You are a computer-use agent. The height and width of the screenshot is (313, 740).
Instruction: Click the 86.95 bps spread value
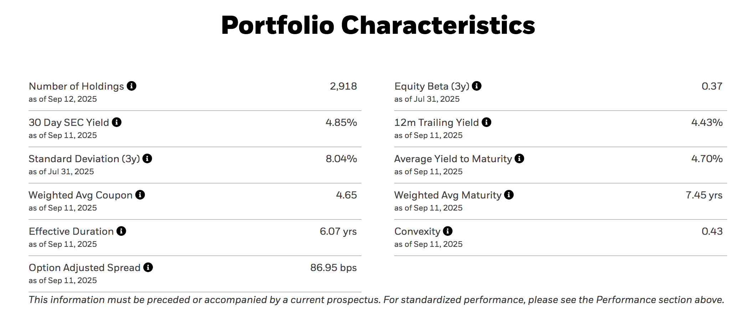(333, 268)
